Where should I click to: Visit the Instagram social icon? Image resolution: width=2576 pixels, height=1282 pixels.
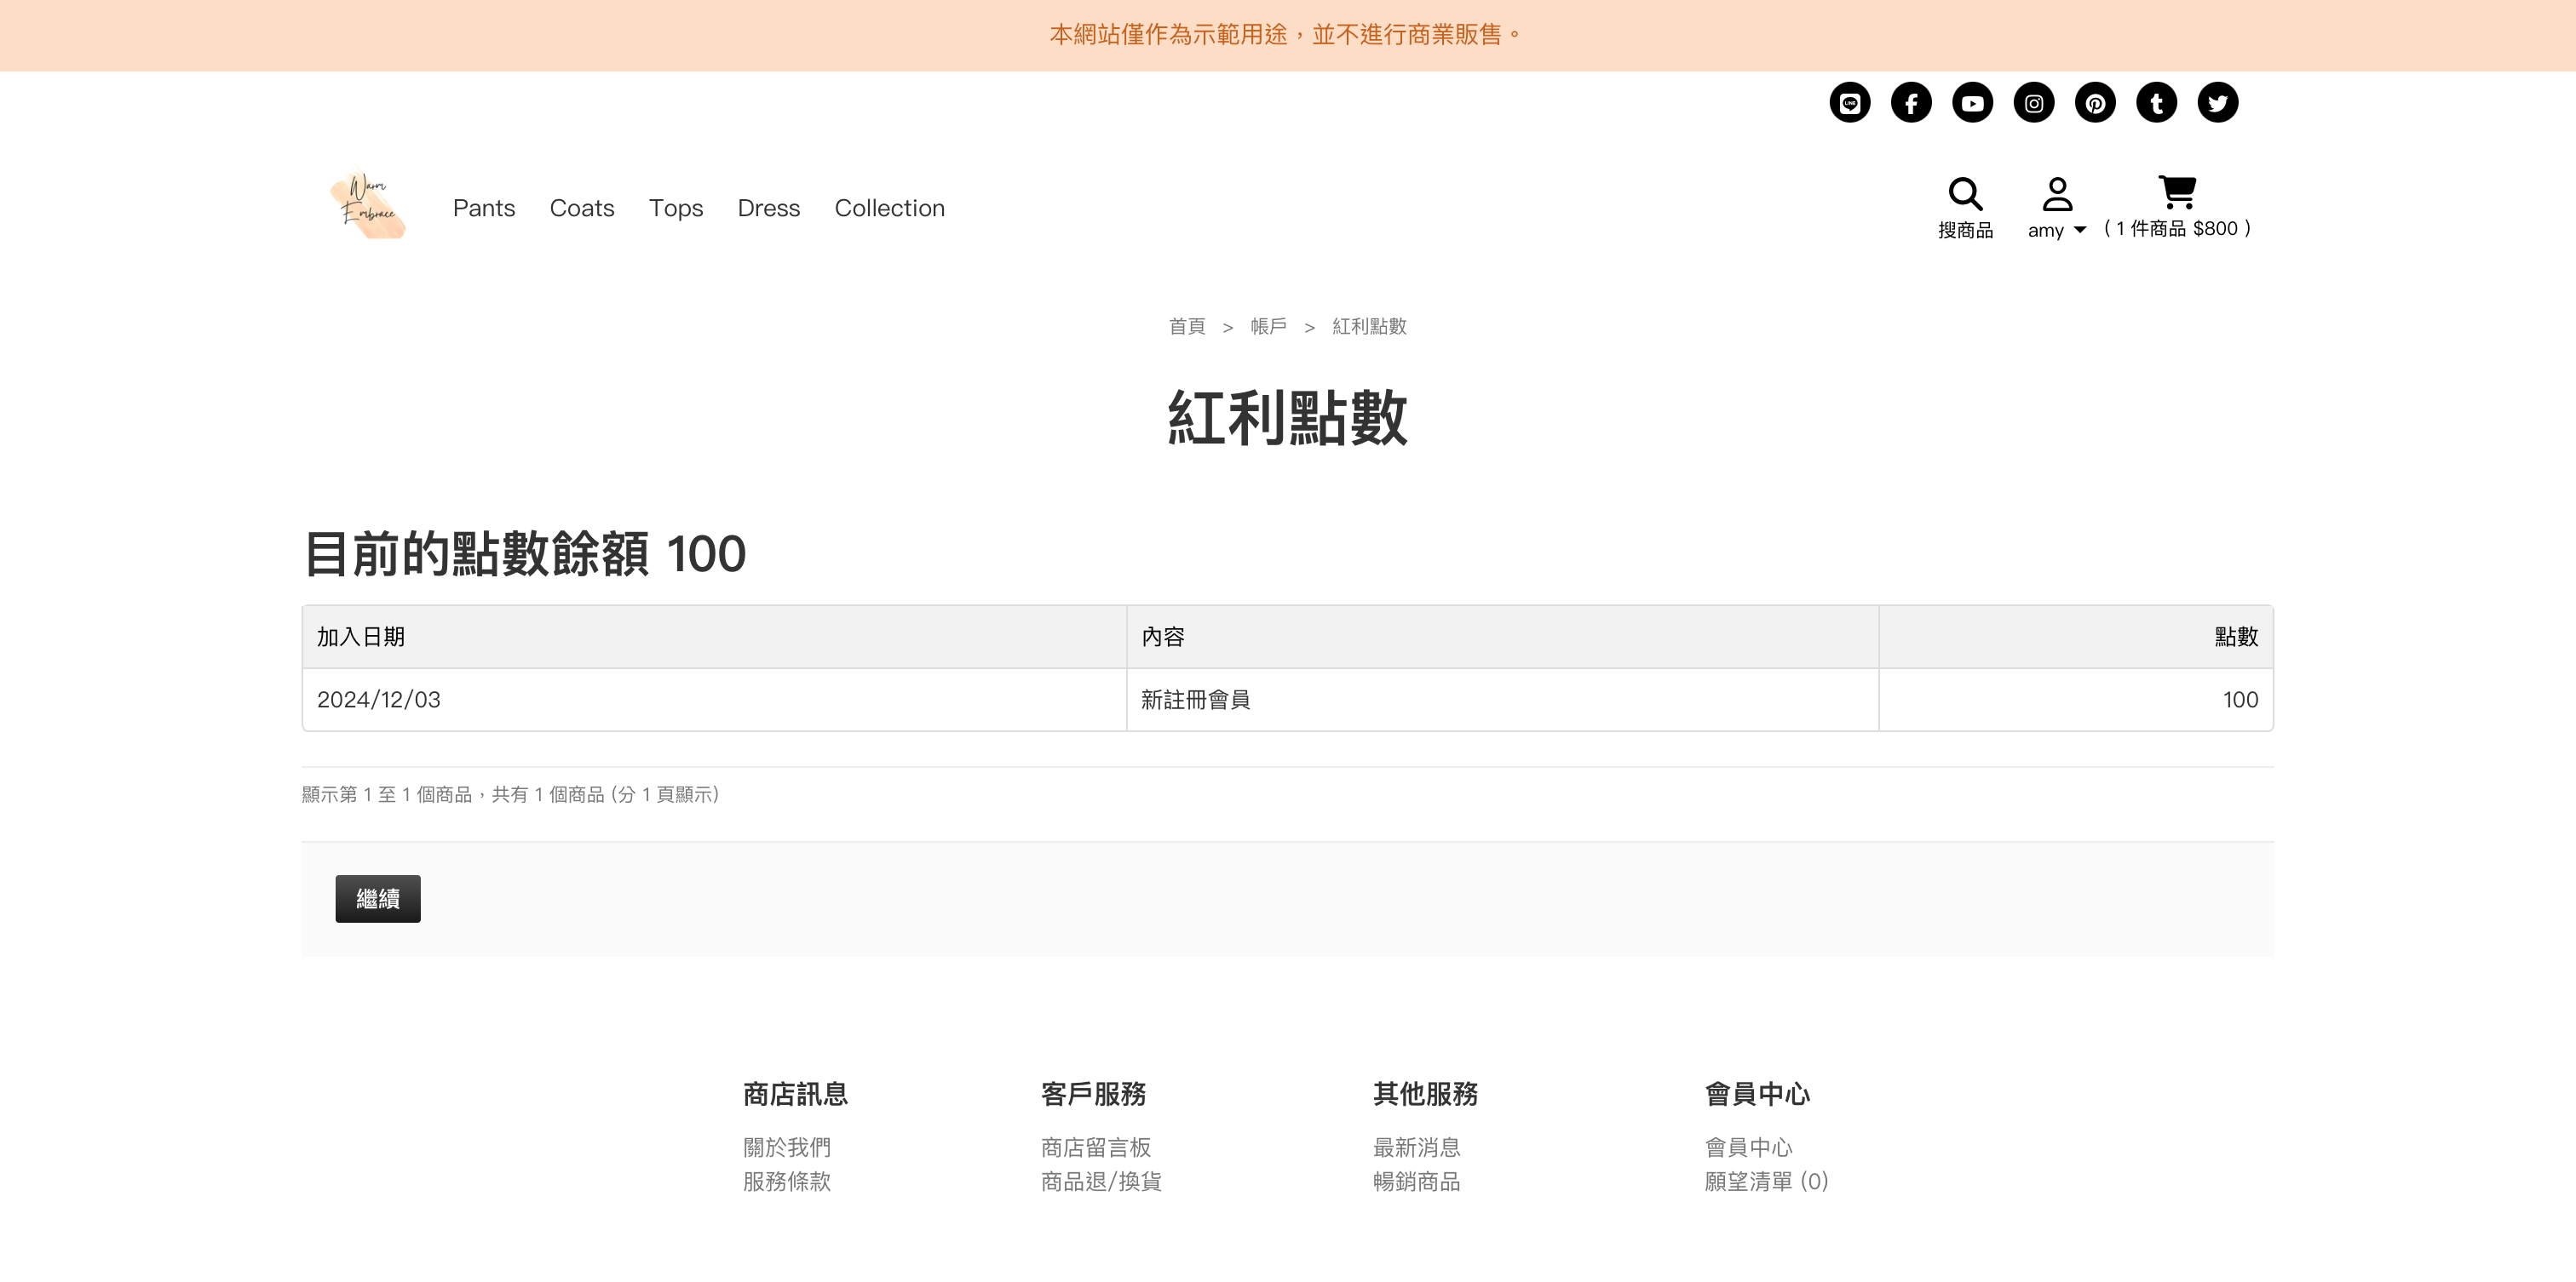(2033, 103)
